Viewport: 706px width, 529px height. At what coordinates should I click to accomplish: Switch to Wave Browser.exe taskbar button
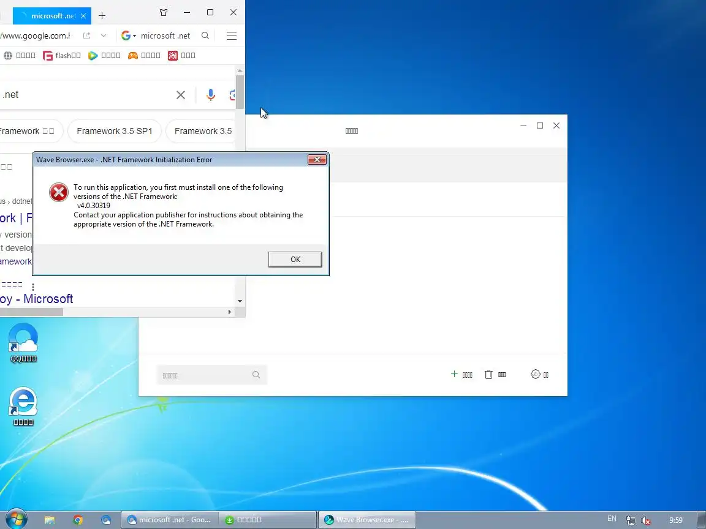click(366, 520)
